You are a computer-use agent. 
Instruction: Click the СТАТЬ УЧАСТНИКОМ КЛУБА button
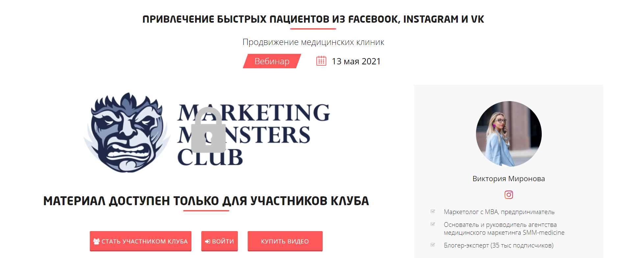coord(140,241)
